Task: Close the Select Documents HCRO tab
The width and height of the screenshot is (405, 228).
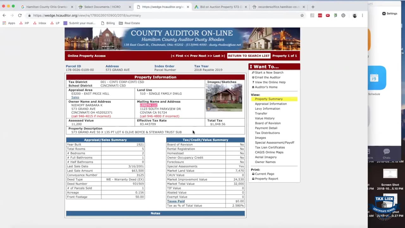Action: 130,7
